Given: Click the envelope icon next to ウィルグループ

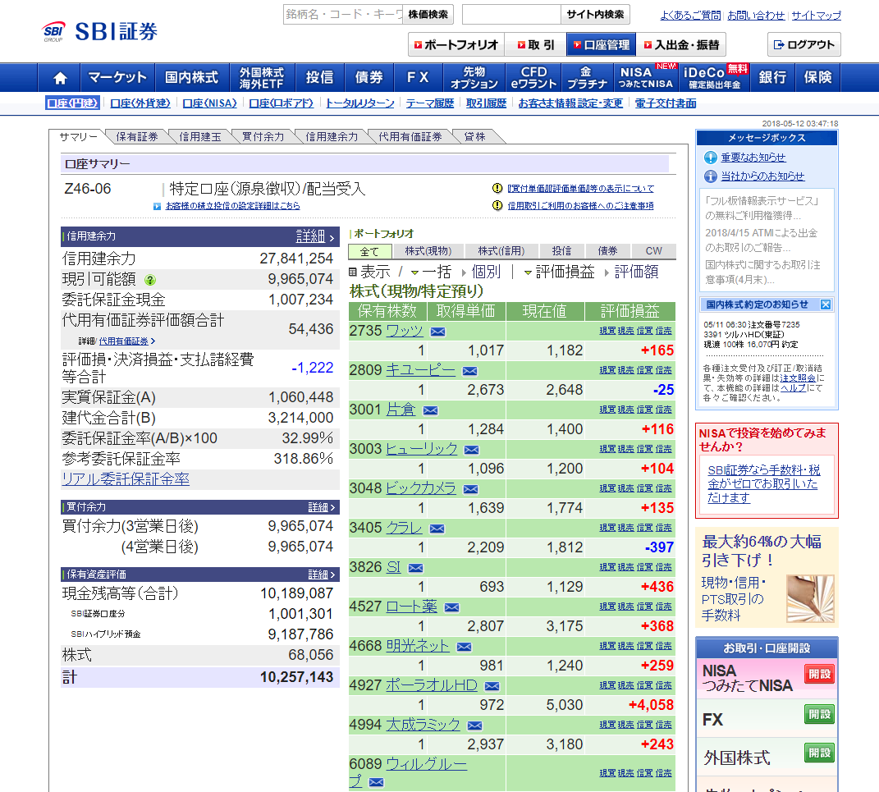Looking at the screenshot, I should 377,782.
